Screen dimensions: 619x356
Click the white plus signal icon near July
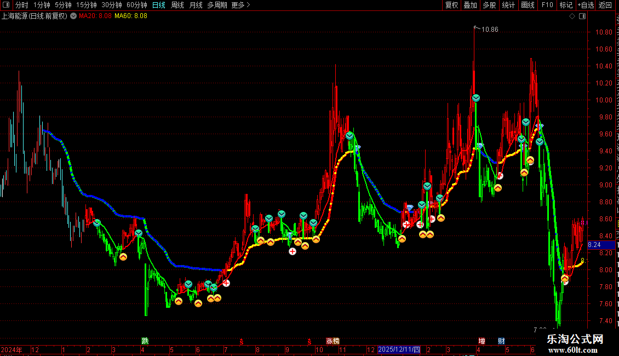click(226, 283)
